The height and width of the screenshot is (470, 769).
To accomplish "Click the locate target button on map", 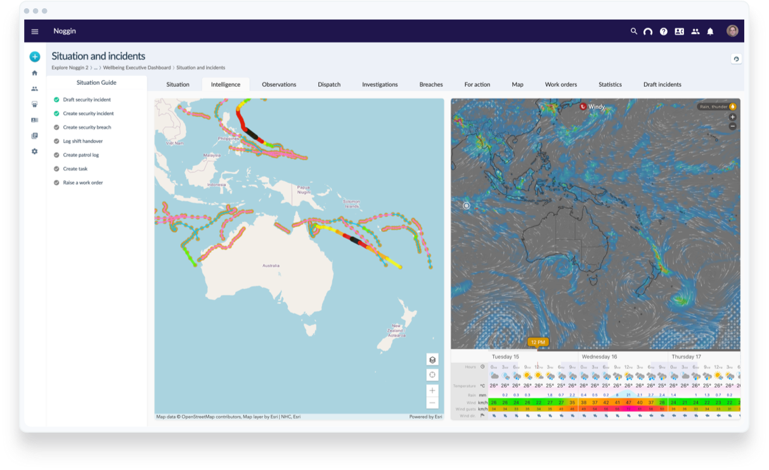I will coord(432,375).
